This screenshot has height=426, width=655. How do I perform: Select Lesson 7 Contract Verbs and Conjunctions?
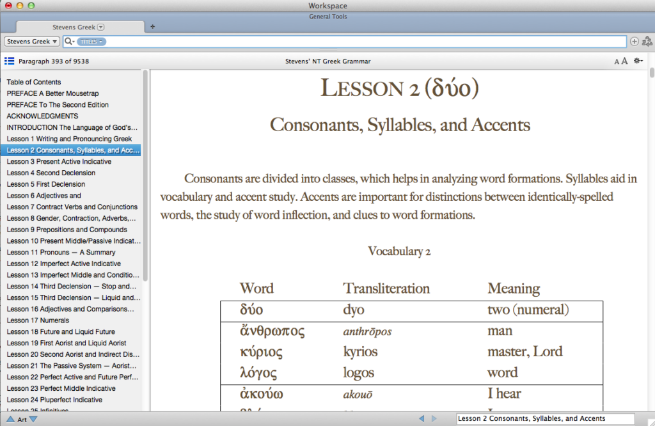[70, 207]
